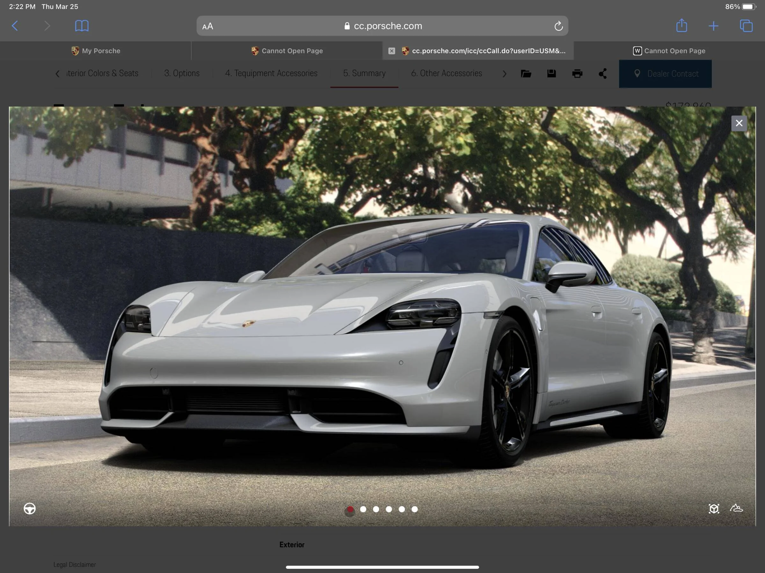Share configuration with the share icon
This screenshot has width=765, height=573.
(602, 74)
